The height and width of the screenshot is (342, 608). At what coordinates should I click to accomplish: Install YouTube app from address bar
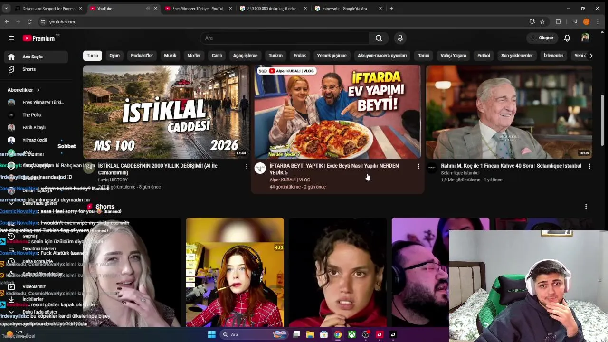click(x=532, y=22)
